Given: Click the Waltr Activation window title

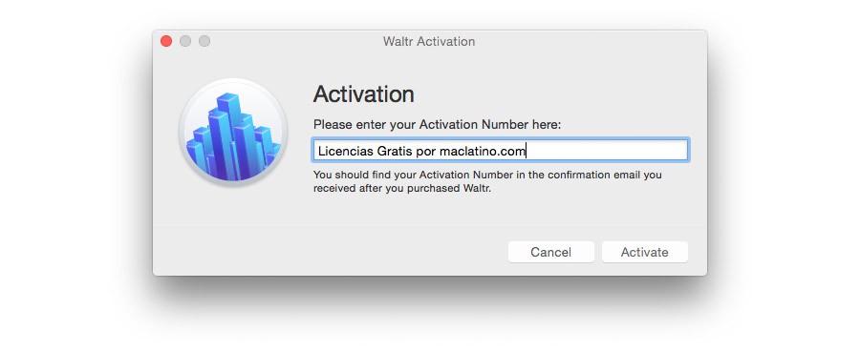Looking at the screenshot, I should pyautogui.click(x=429, y=42).
